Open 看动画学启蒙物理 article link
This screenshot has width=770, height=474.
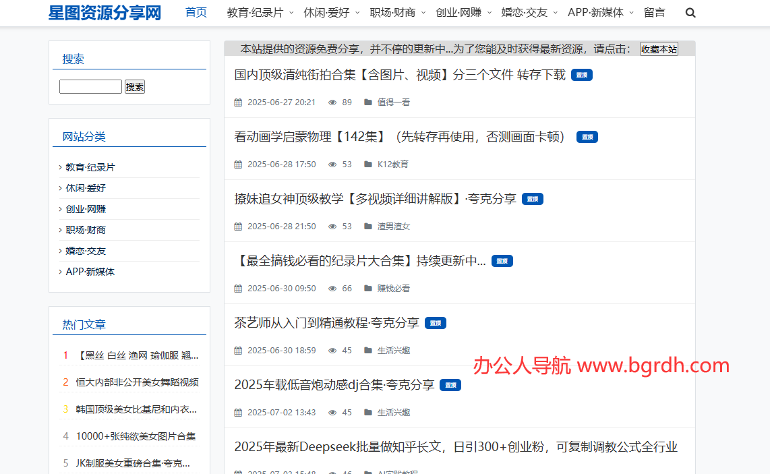click(400, 137)
